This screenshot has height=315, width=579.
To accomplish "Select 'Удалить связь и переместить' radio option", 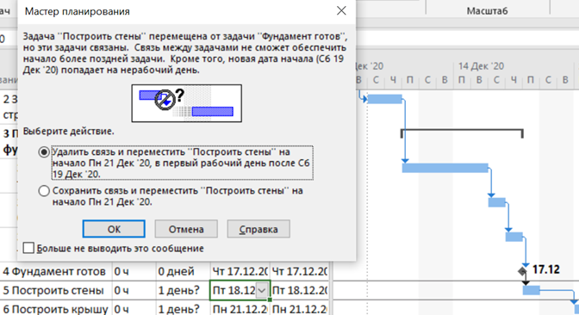I will pyautogui.click(x=44, y=152).
